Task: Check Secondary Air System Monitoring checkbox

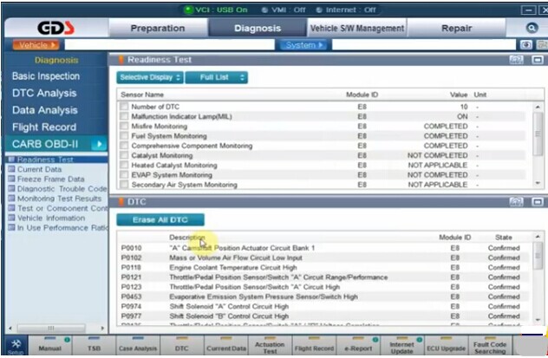Action: pyautogui.click(x=124, y=185)
